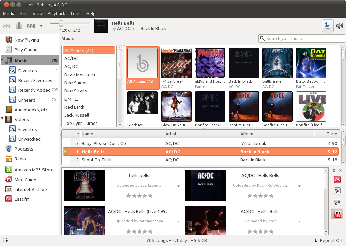Sort tracks by the Name column header
Viewport: 346px width, 246px height.
122,134
